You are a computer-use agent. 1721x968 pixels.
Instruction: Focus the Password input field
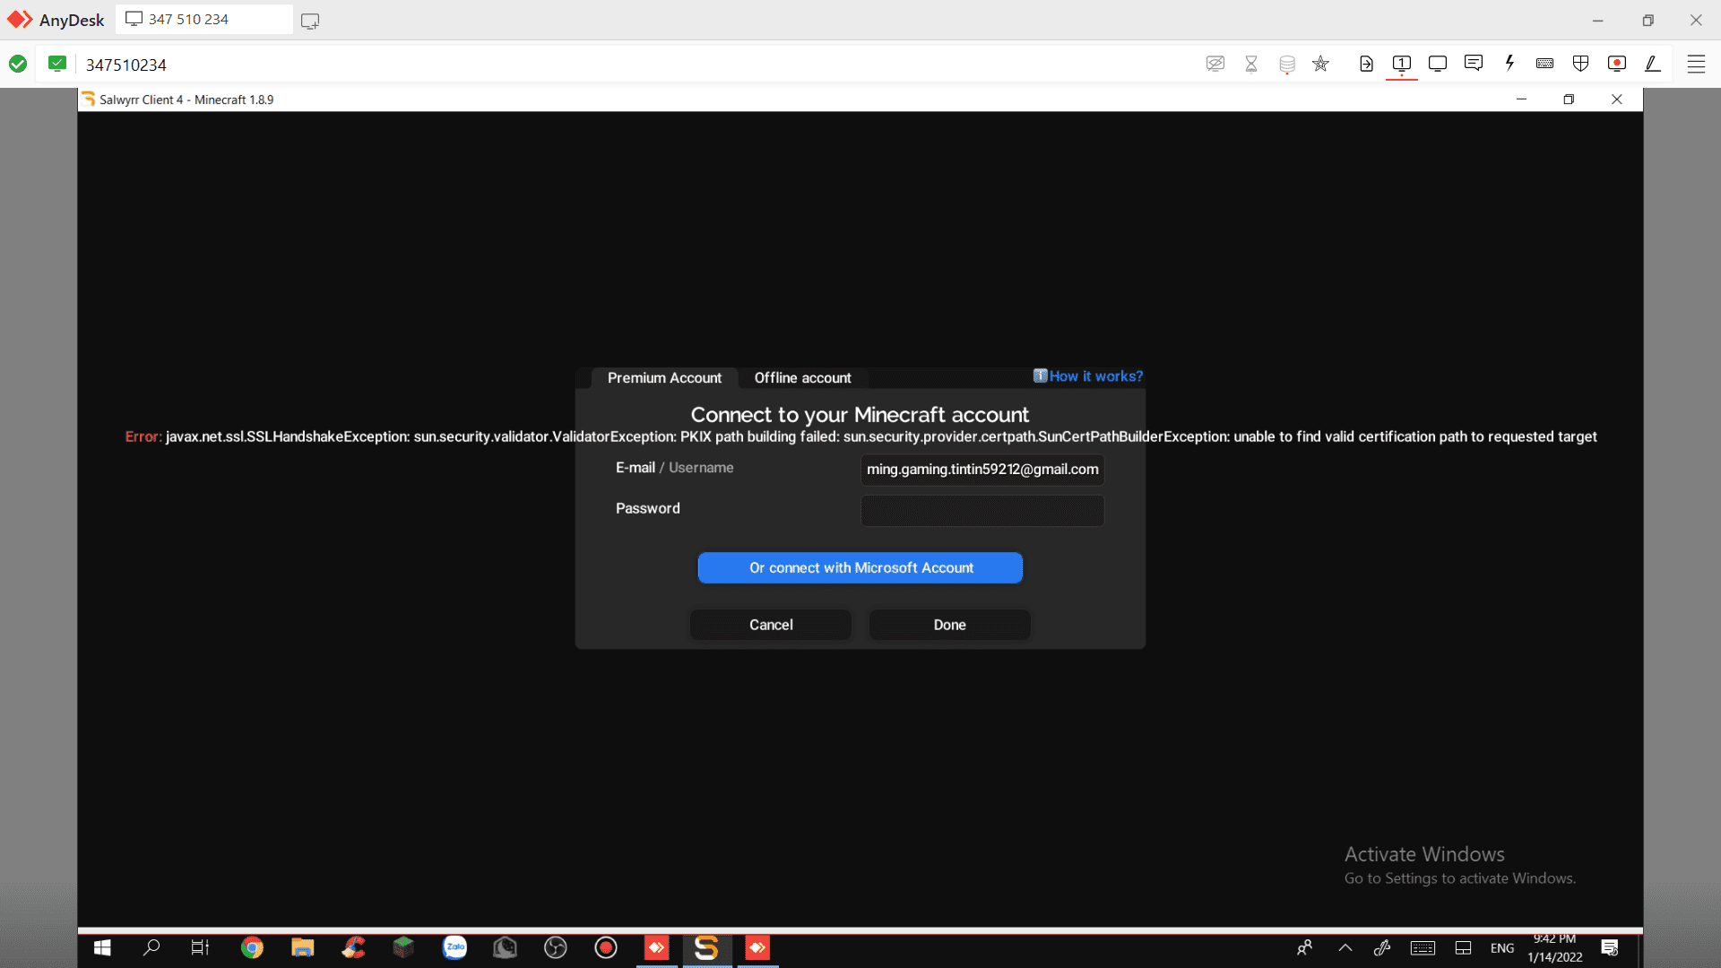(x=982, y=511)
